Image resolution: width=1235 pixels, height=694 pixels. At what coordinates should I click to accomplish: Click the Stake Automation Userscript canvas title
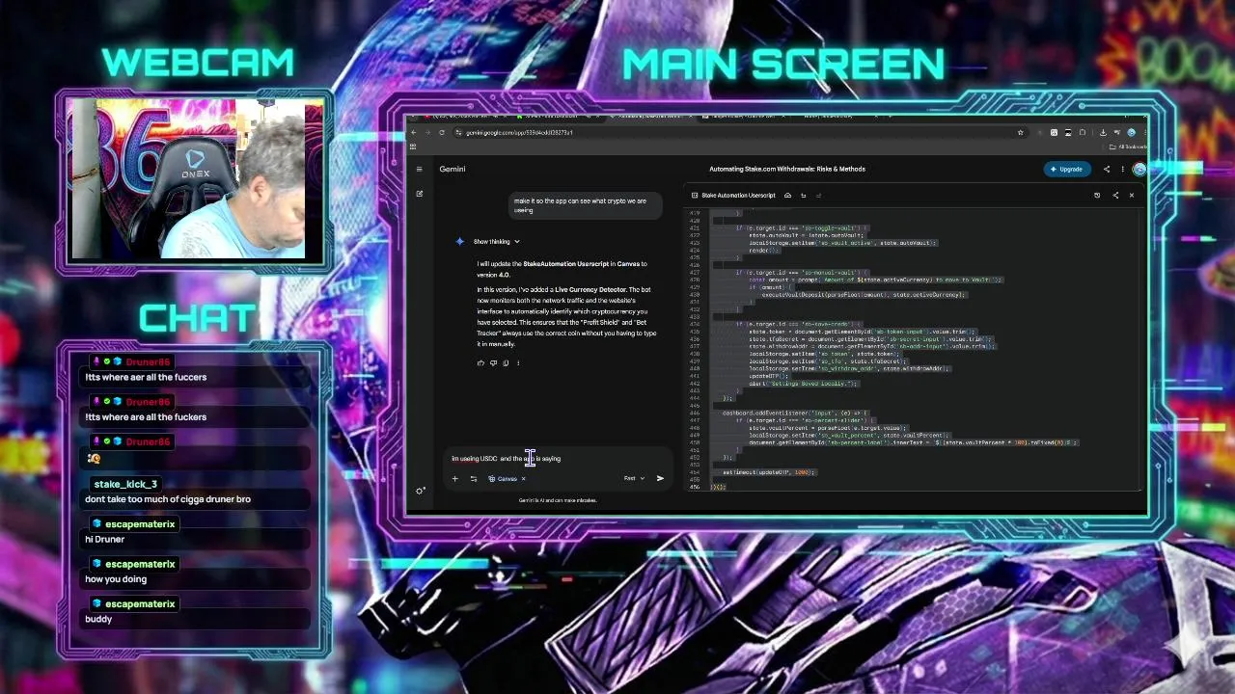click(x=738, y=196)
